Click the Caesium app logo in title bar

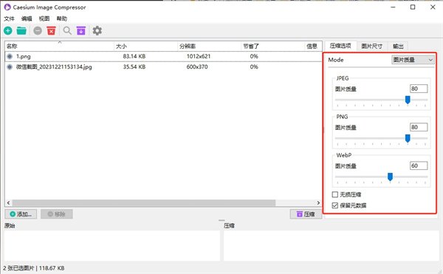(x=7, y=7)
